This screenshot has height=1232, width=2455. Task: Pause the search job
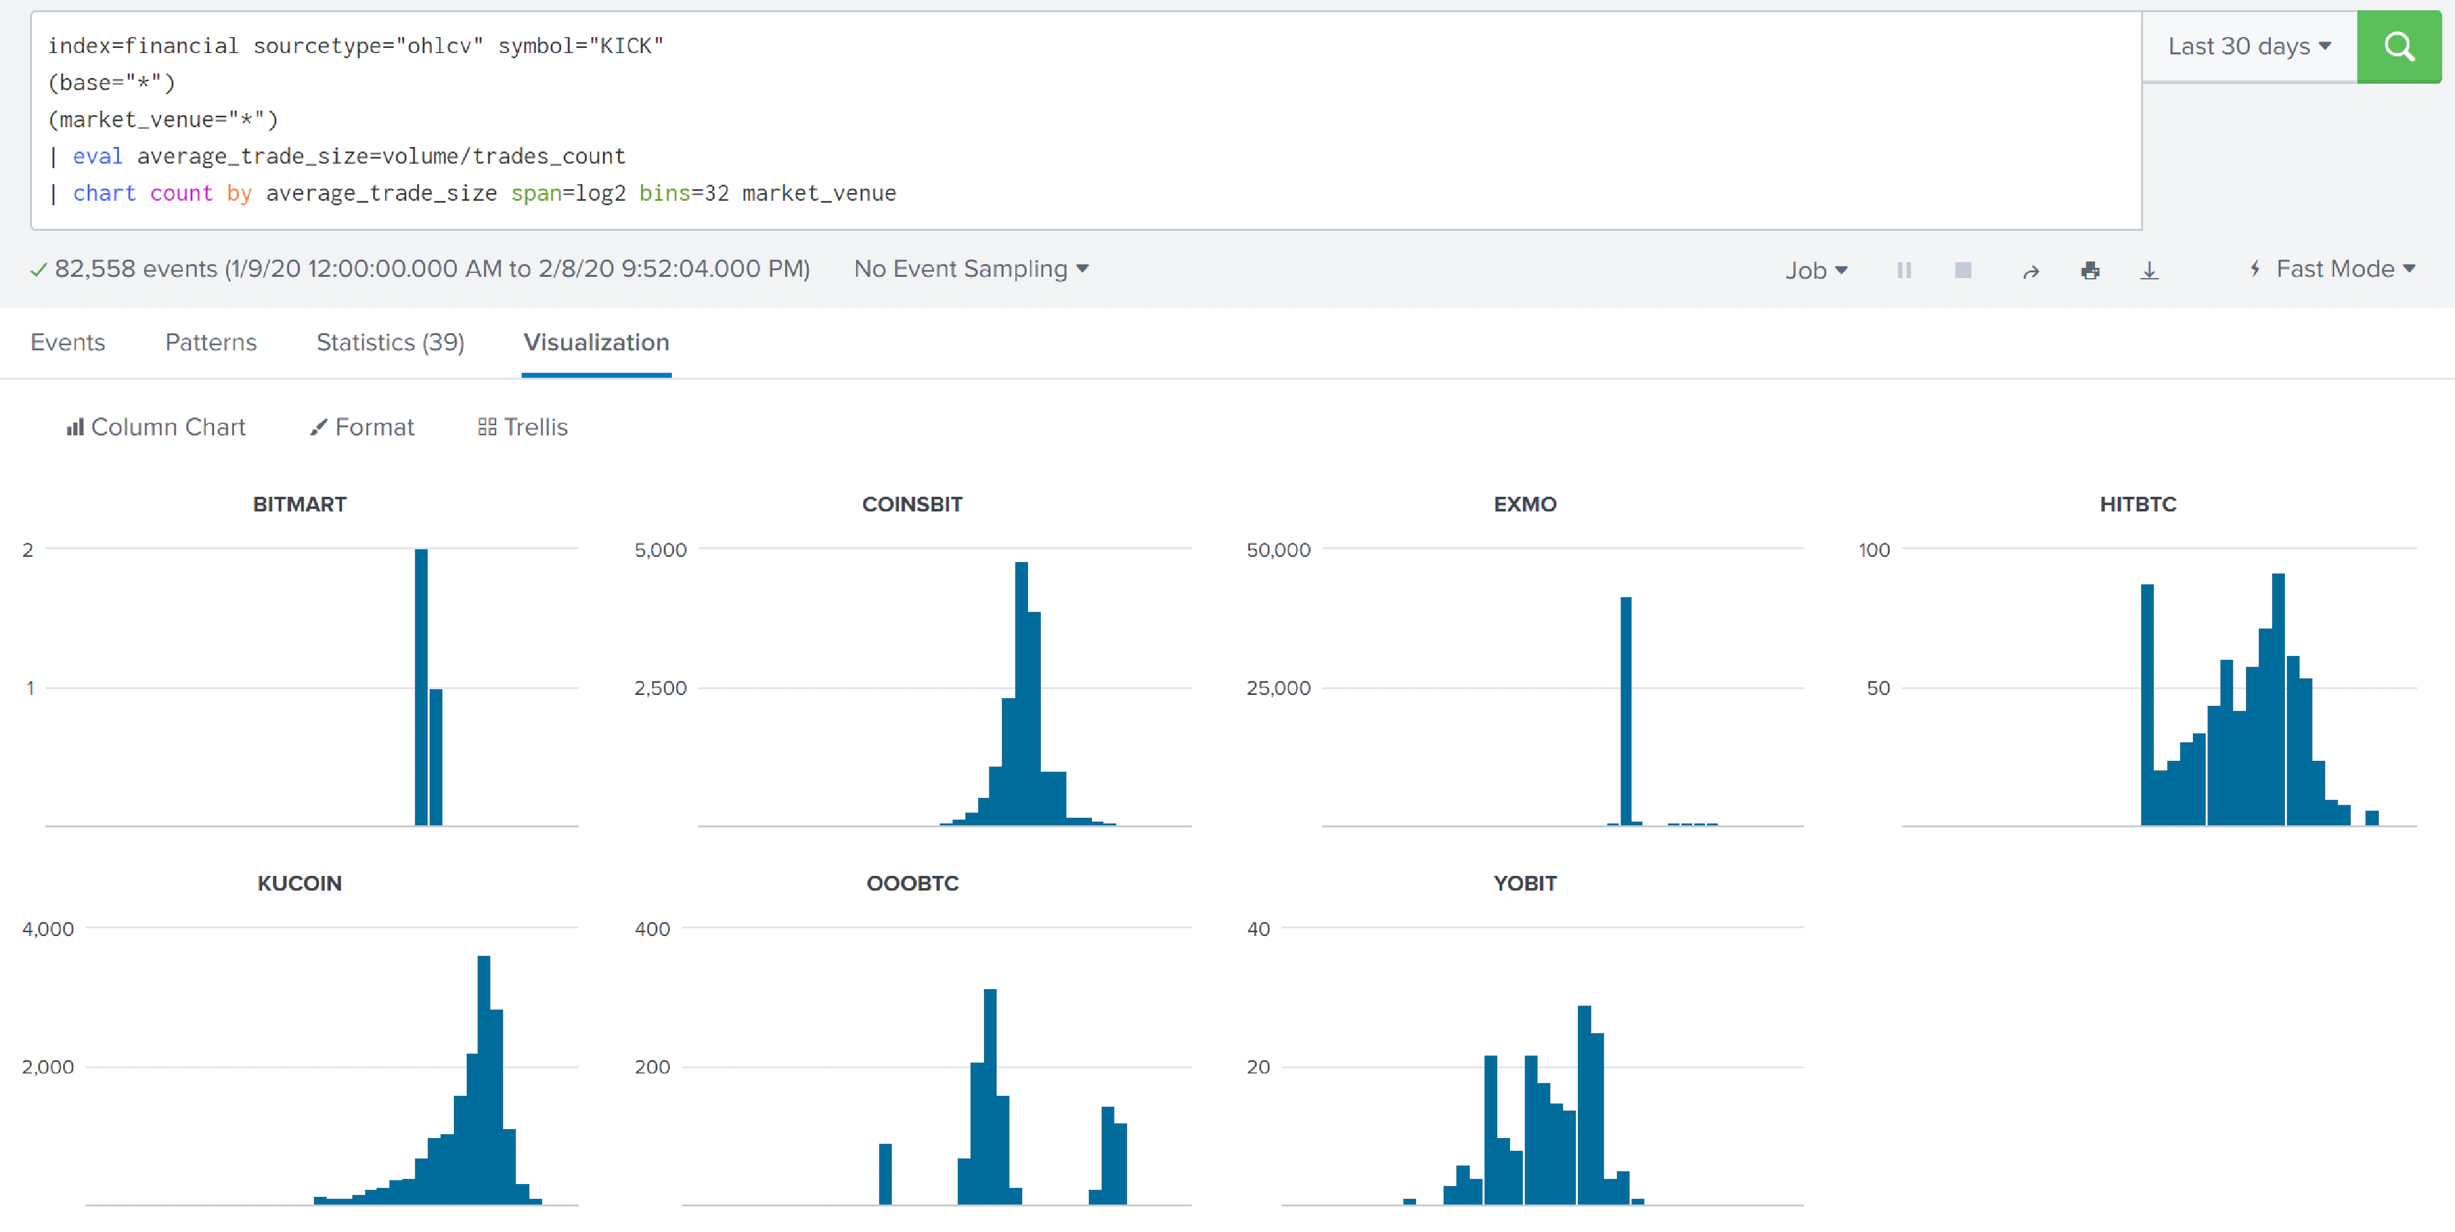1904,270
